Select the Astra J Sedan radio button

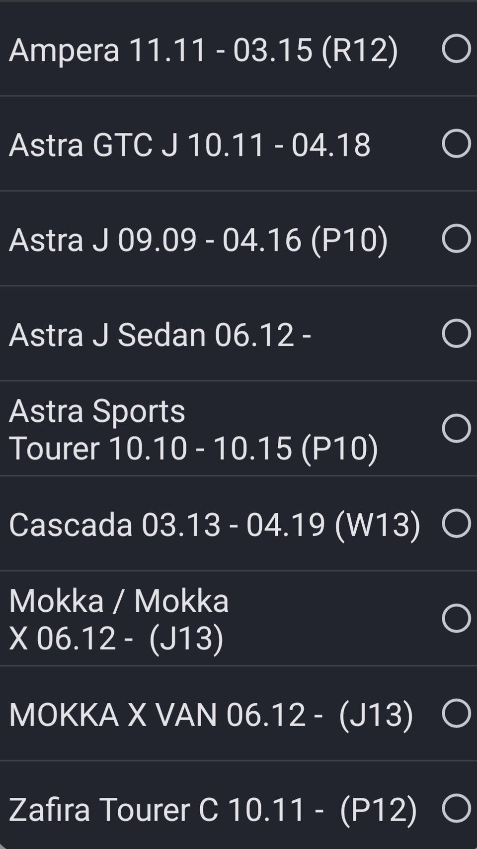click(456, 333)
